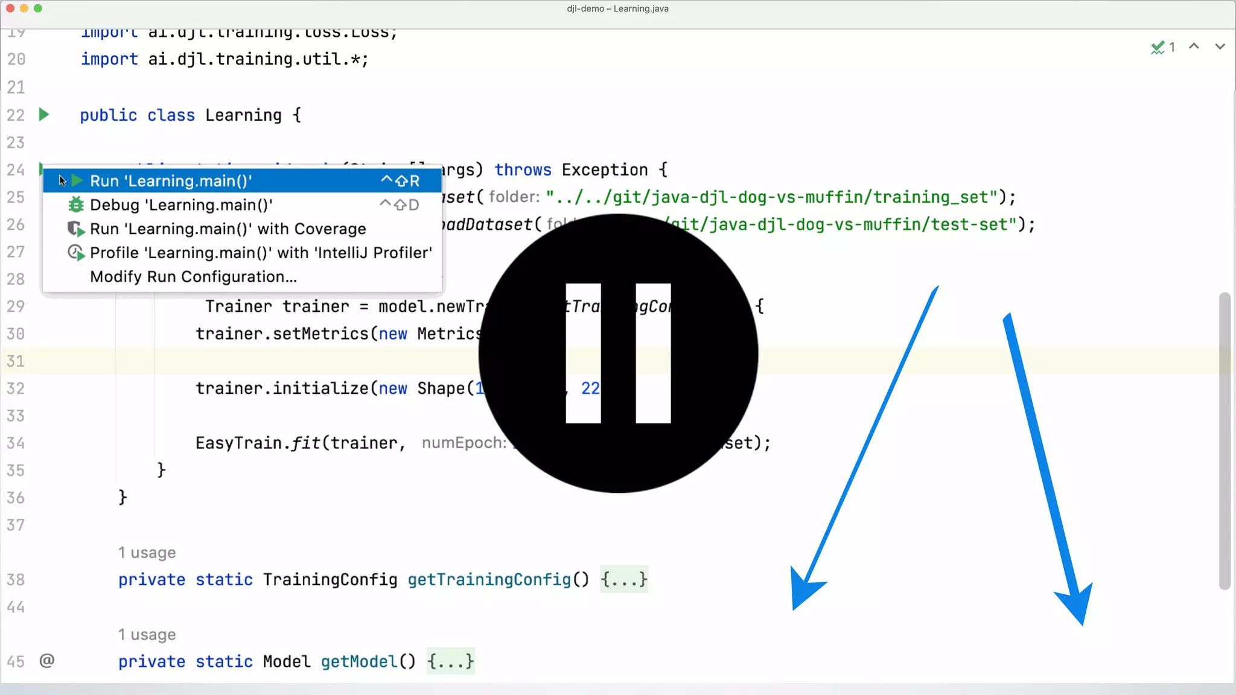Click the debug bug icon in menu

point(75,205)
